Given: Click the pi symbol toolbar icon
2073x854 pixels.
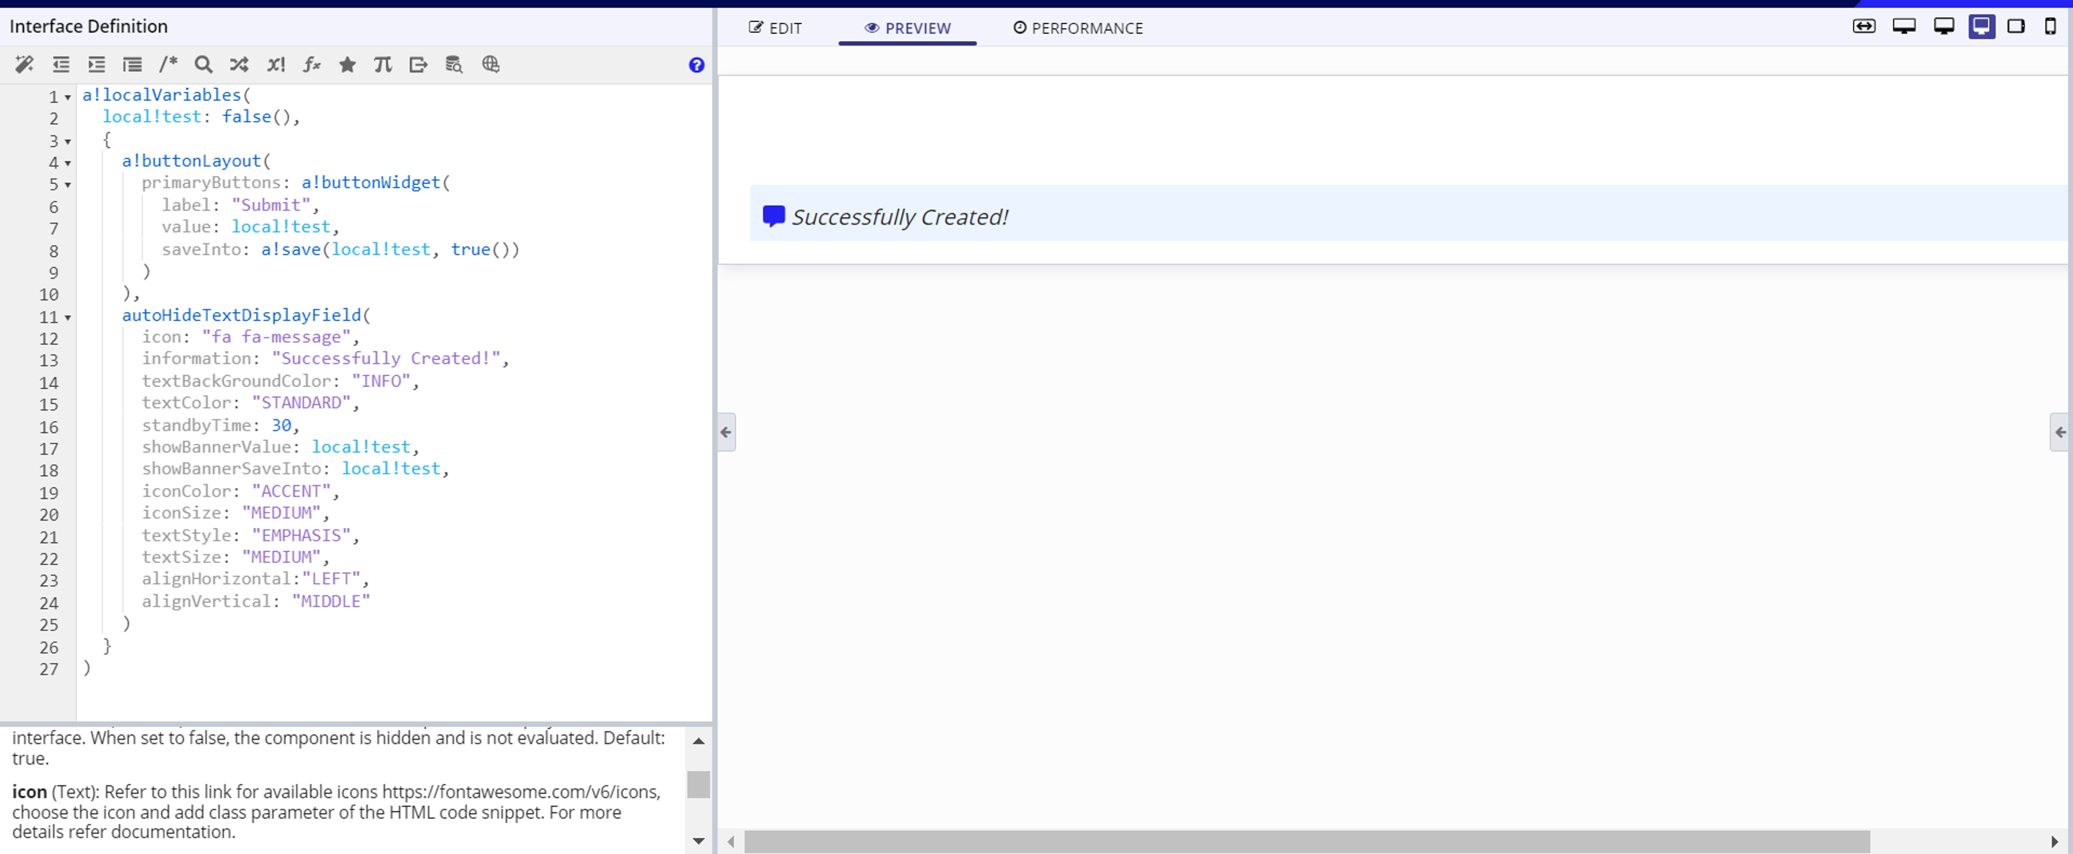Looking at the screenshot, I should (383, 64).
